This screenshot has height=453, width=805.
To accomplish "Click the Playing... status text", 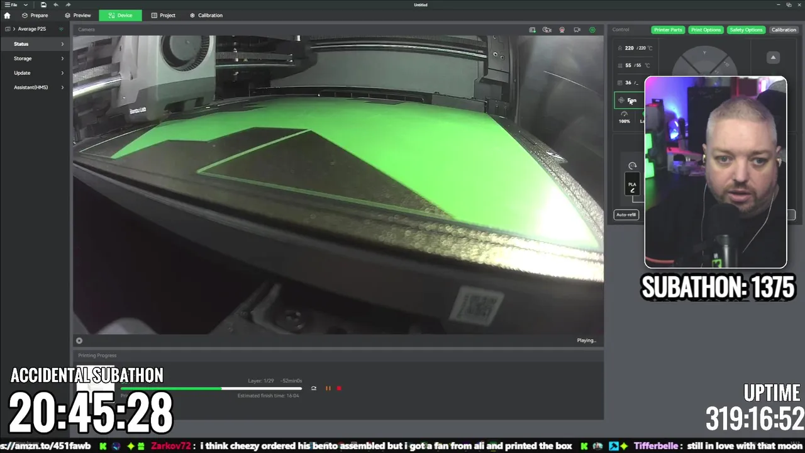I will pos(586,340).
